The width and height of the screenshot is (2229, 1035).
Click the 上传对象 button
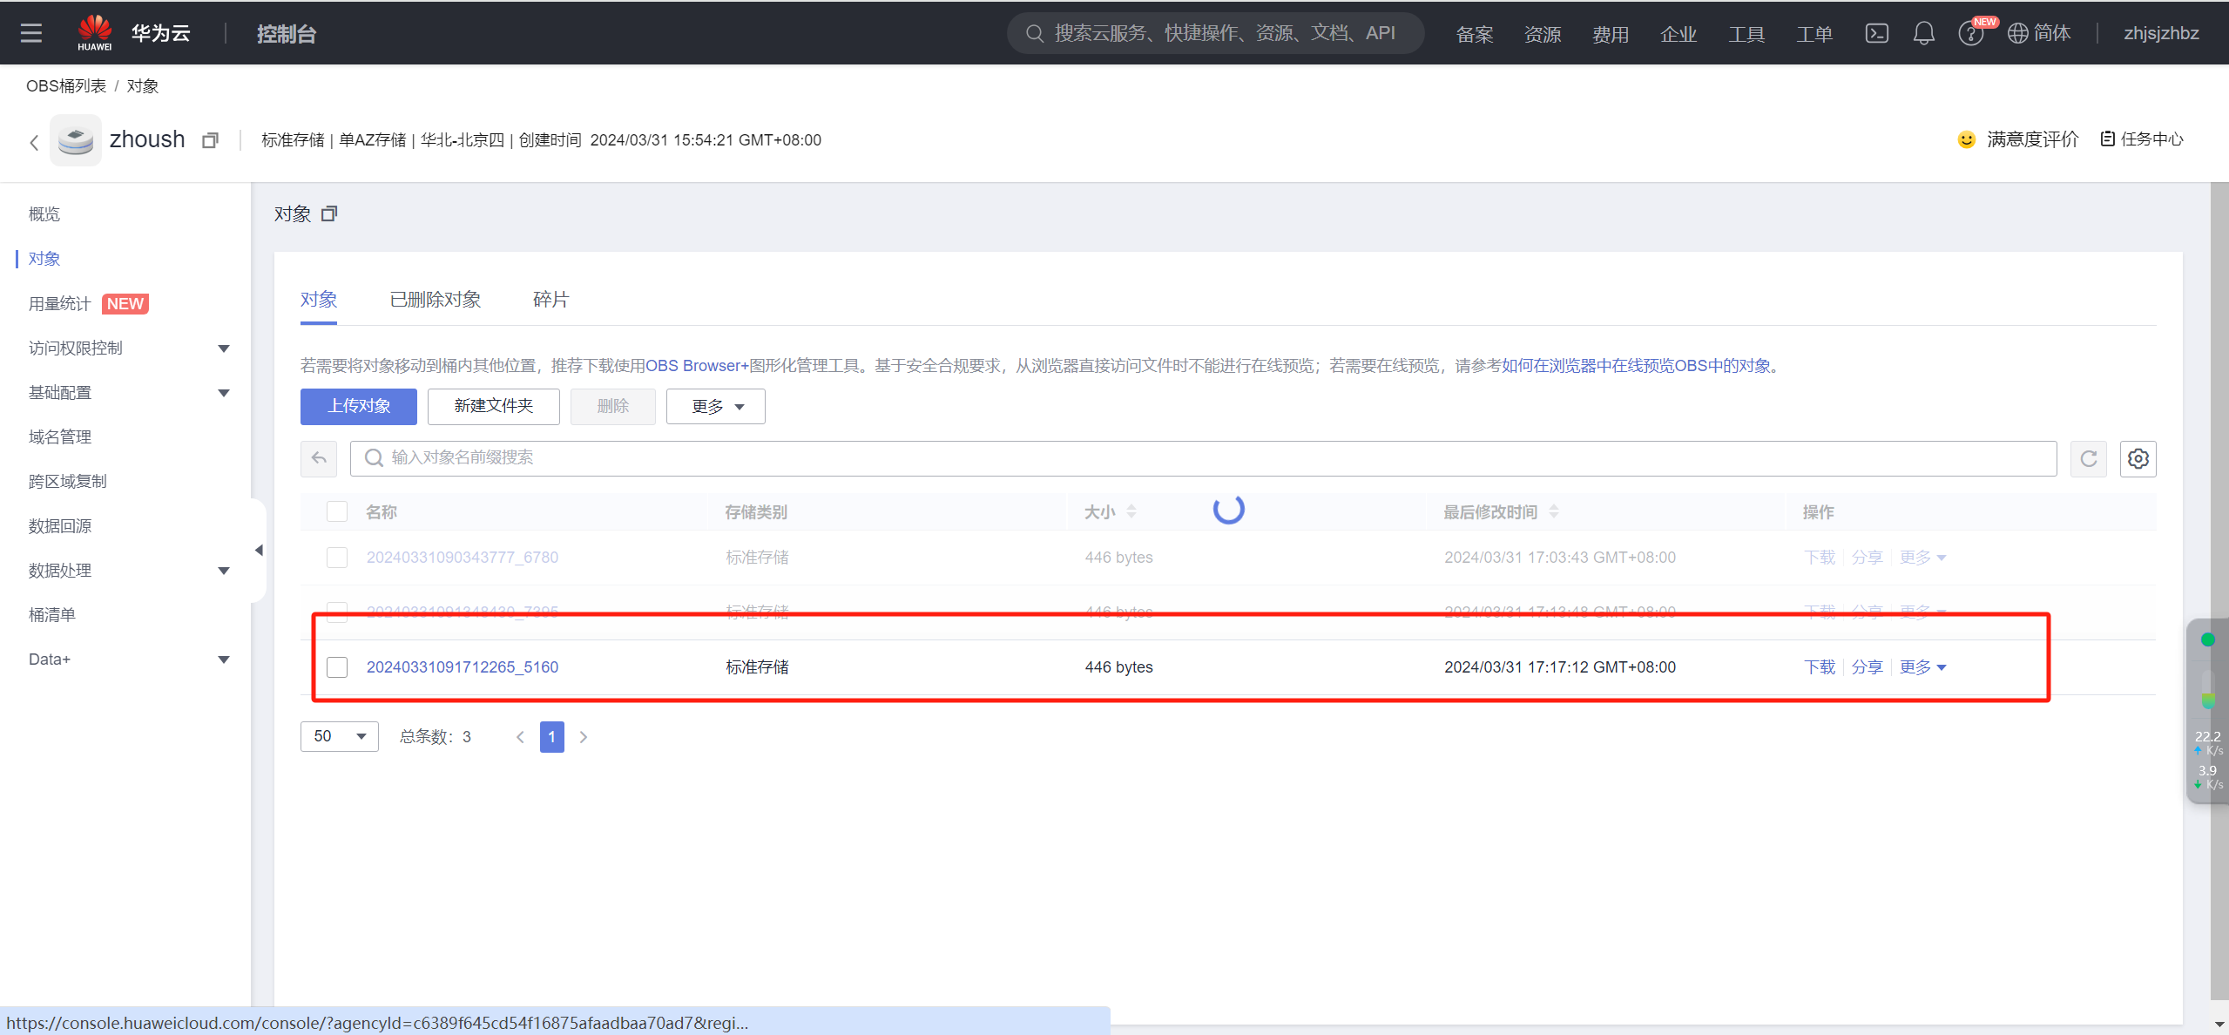pyautogui.click(x=358, y=406)
